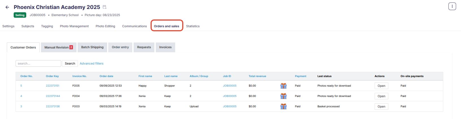Open the JOB00005 link in order 5 row

pos(230,86)
